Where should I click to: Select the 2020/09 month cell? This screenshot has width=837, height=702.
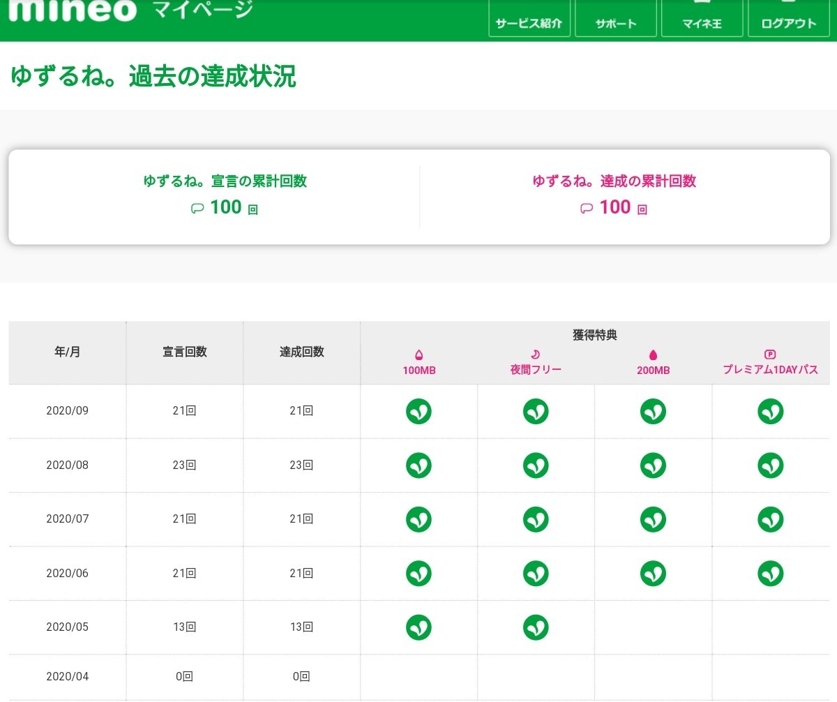[67, 411]
